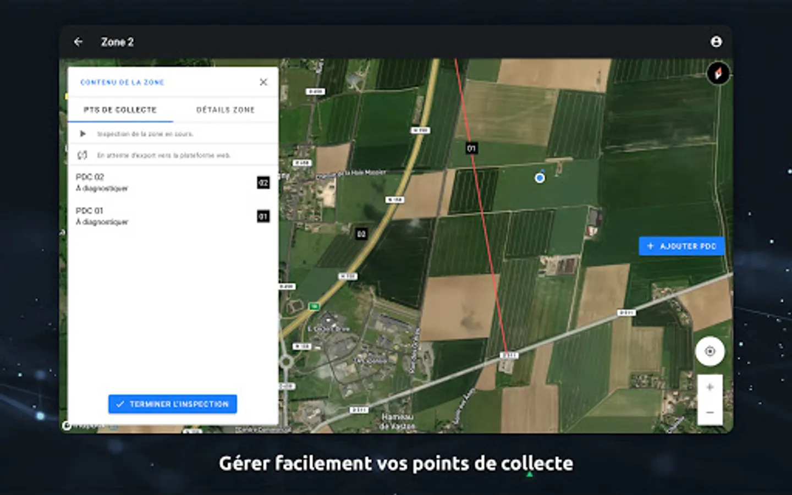This screenshot has width=792, height=495.
Task: Select the PDC 01 list entry
Action: pos(173,216)
